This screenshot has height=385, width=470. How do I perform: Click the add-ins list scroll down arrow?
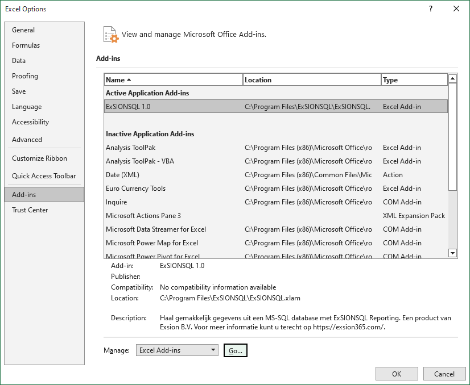tap(452, 253)
